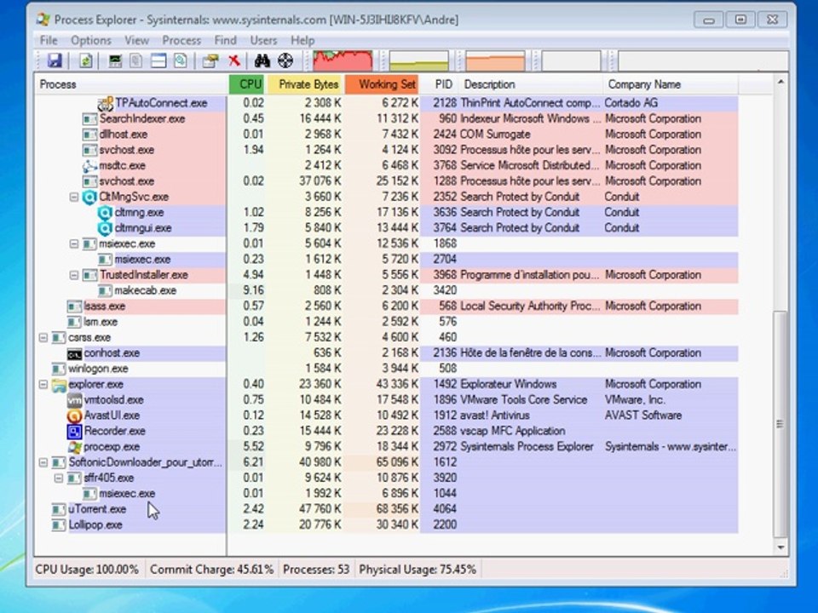Click the Refresh Now toolbar icon
Image resolution: width=818 pixels, height=613 pixels.
tap(85, 60)
